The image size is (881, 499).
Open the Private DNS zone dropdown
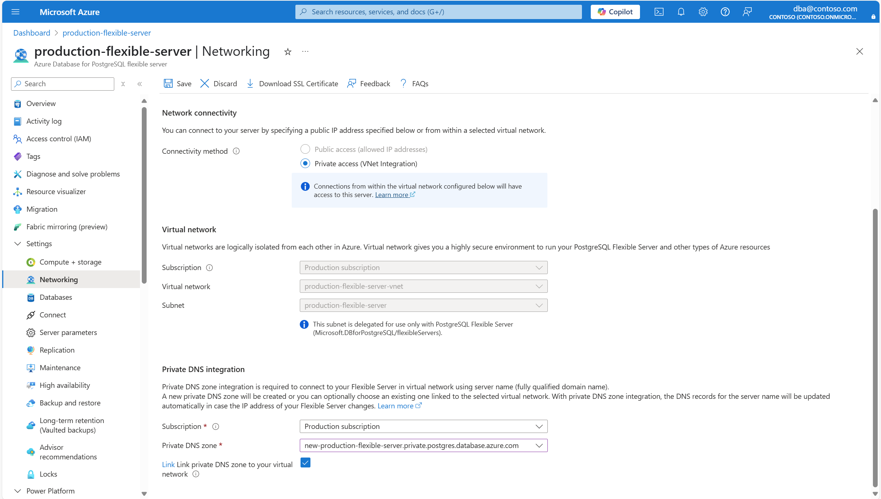(423, 445)
